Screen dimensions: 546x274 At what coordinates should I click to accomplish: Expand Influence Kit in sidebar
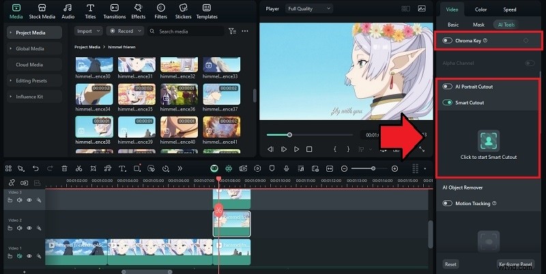click(11, 97)
